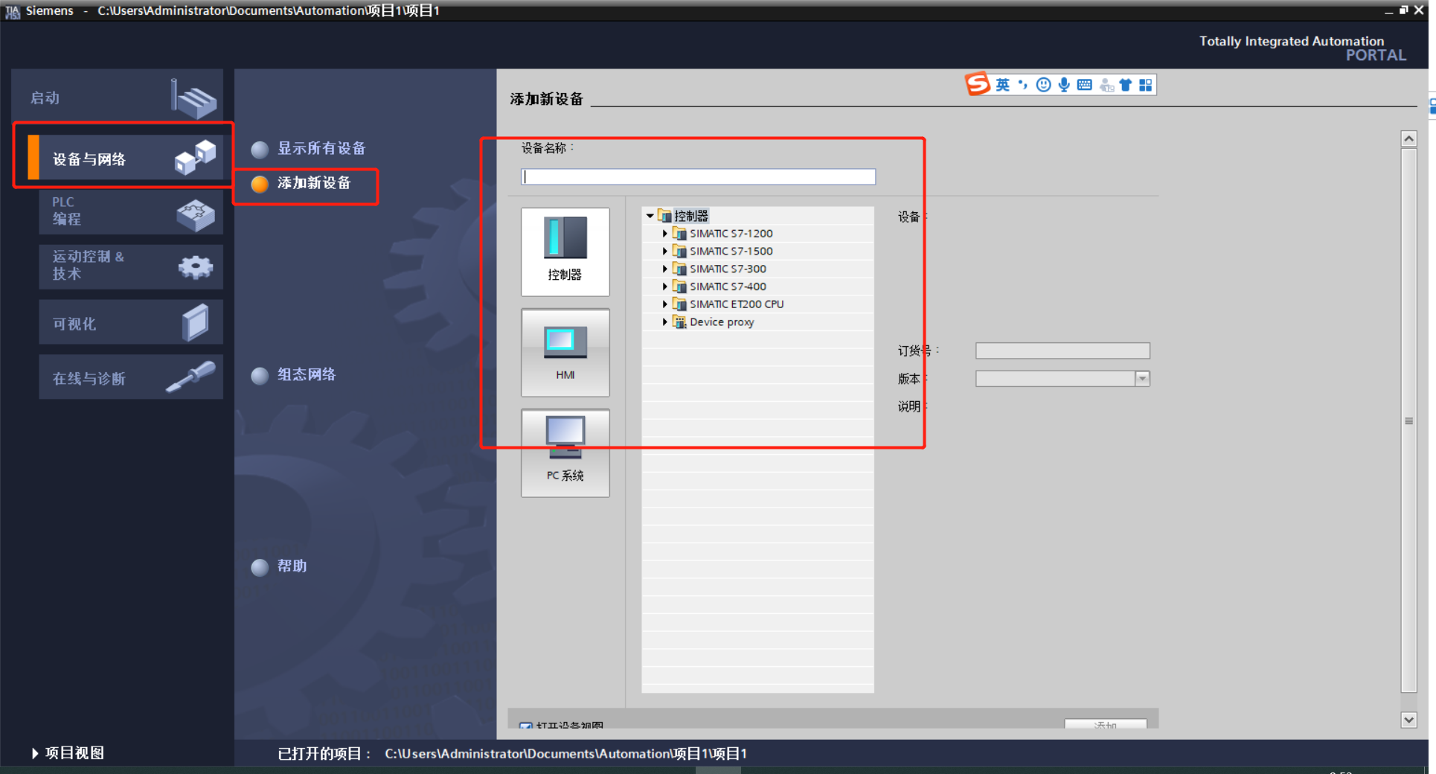Image resolution: width=1436 pixels, height=774 pixels.
Task: Open the 版本 dropdown arrow
Action: [1142, 379]
